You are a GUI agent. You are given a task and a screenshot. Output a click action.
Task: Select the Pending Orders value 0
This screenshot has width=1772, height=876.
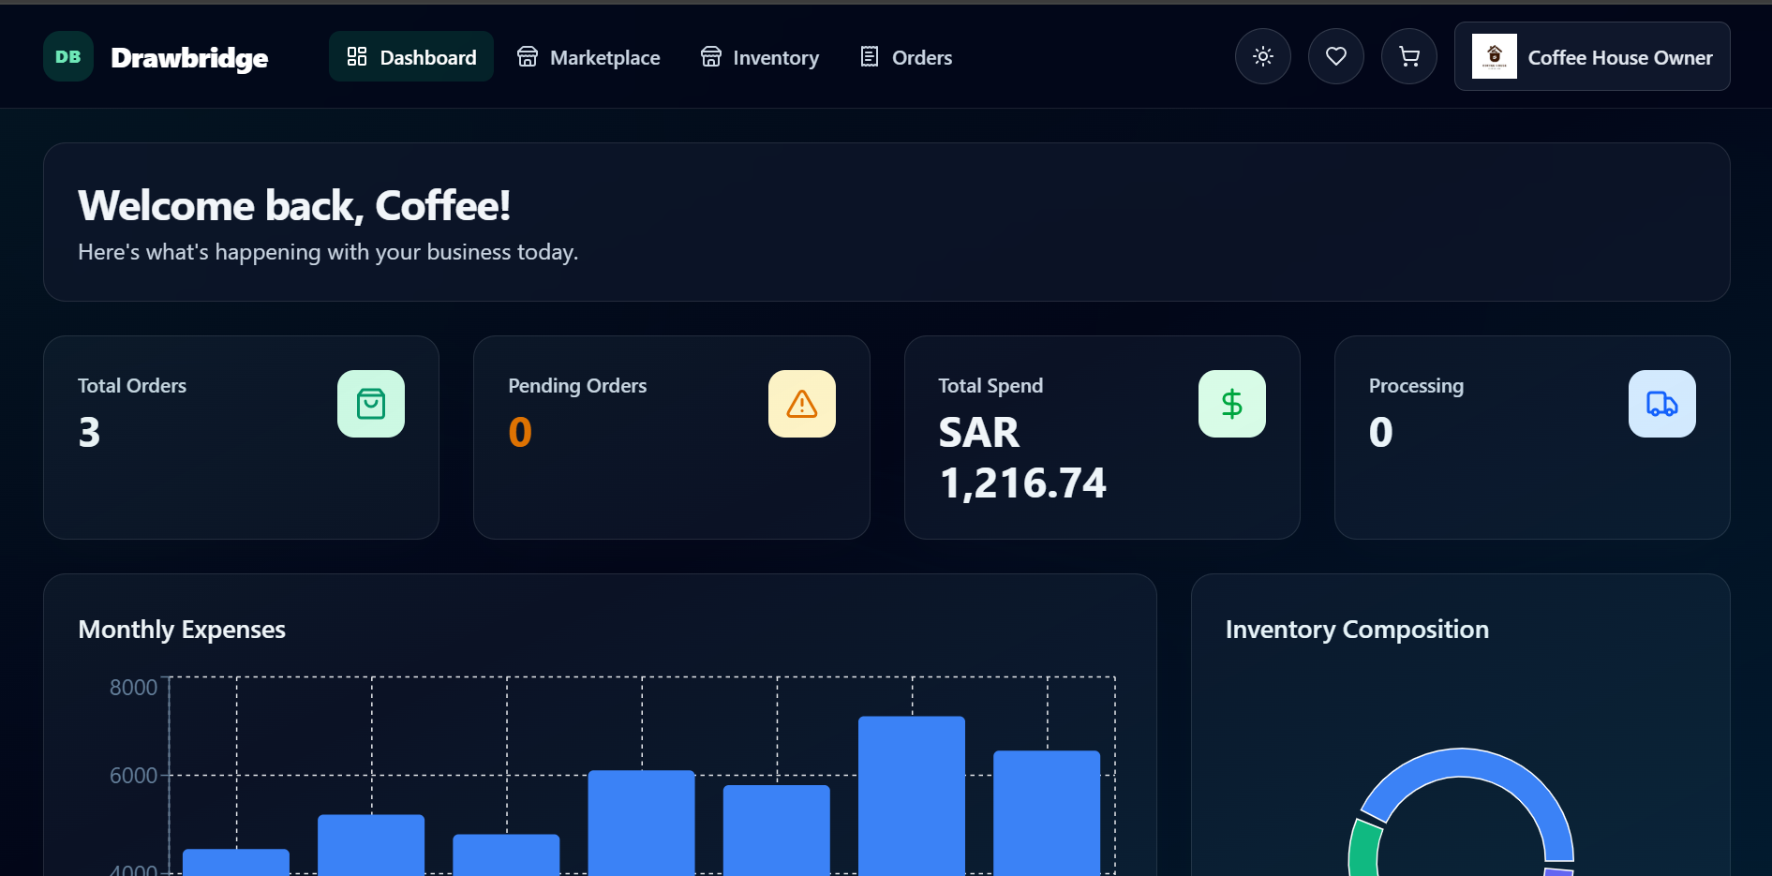[x=520, y=432]
